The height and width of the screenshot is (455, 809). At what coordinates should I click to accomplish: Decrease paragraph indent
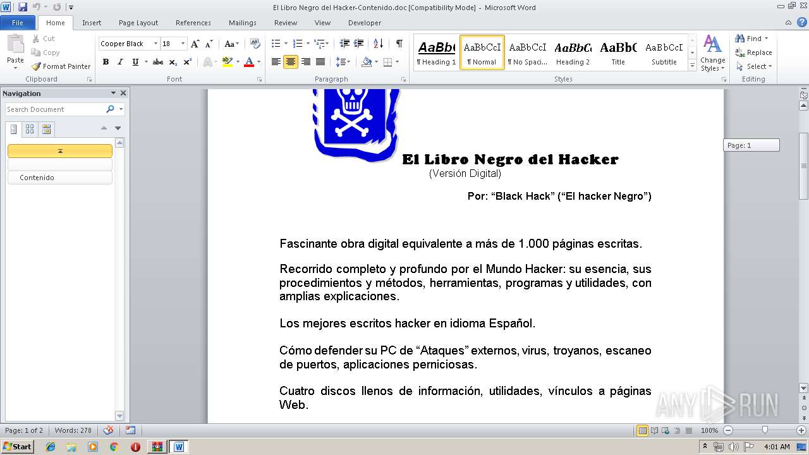pyautogui.click(x=344, y=44)
